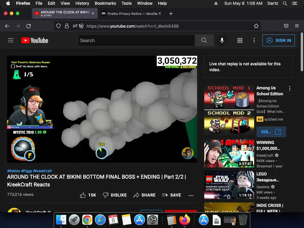Like the video with thumbs up

point(88,195)
